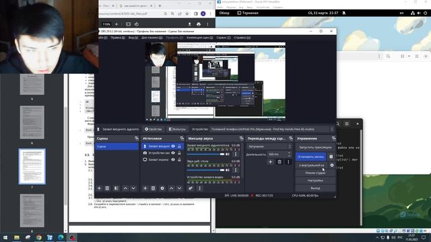
Task: Open transition properties three-dot menu
Action: click(x=288, y=162)
